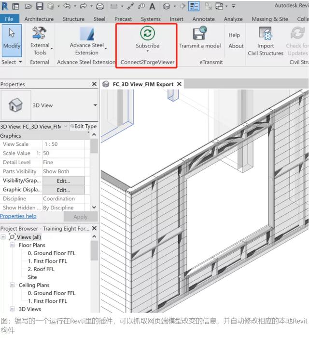Open the 3D View type selector dropdown
The height and width of the screenshot is (338, 309).
coord(95,105)
